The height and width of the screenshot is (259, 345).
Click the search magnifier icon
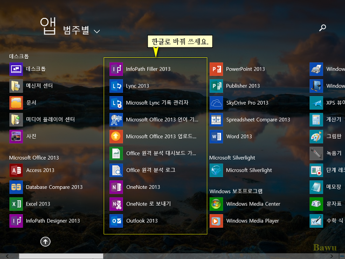click(x=322, y=28)
